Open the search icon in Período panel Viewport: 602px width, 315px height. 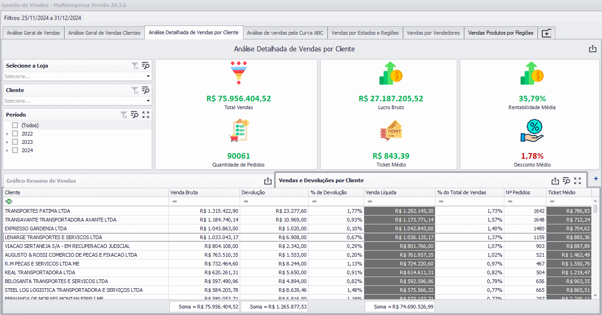click(135, 115)
